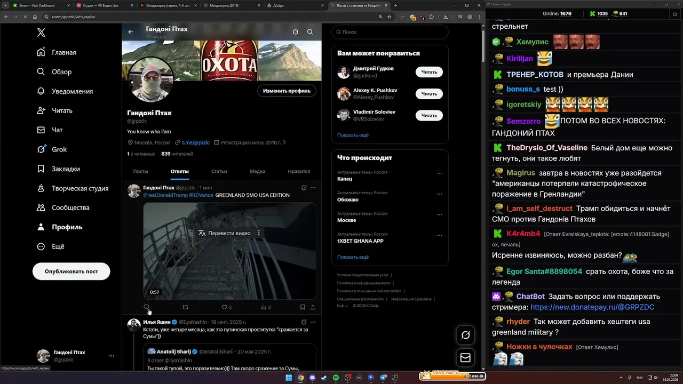Switch to the Нравится tab
683x384 pixels.
click(299, 171)
